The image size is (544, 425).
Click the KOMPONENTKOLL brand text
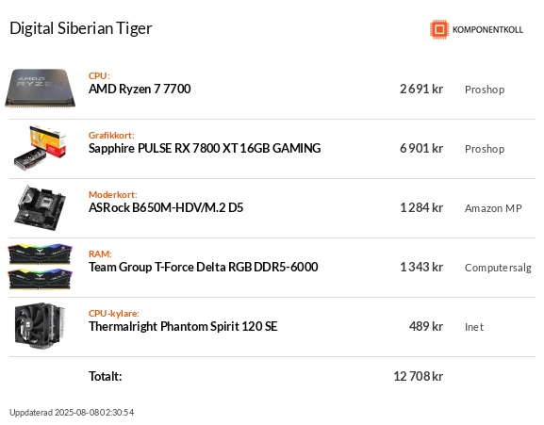(x=487, y=30)
